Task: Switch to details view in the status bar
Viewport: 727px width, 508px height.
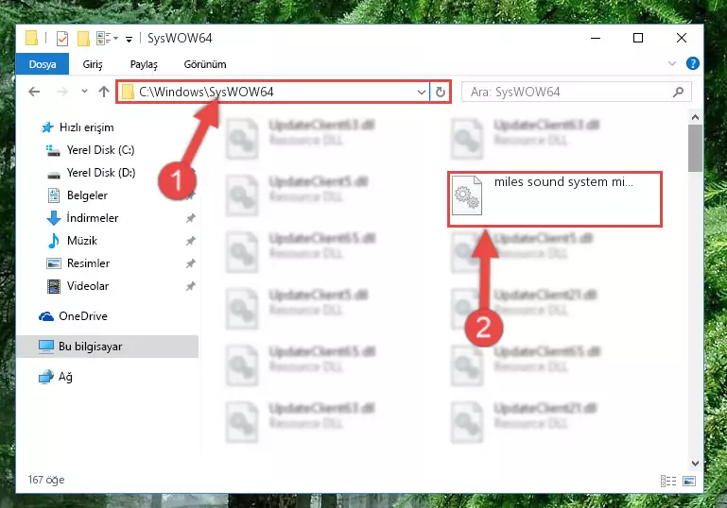Action: click(x=668, y=482)
